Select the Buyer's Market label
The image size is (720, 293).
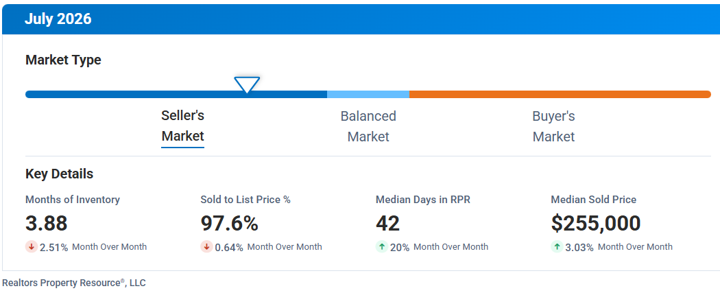click(553, 126)
